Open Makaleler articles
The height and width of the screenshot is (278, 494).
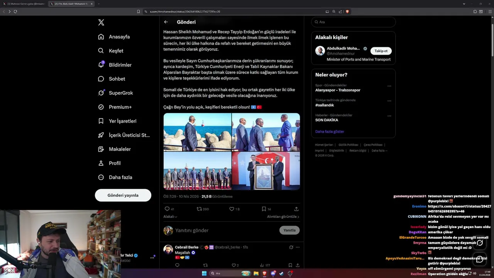click(x=114, y=149)
